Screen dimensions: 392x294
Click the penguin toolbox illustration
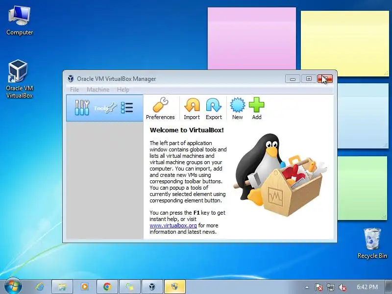click(280, 174)
